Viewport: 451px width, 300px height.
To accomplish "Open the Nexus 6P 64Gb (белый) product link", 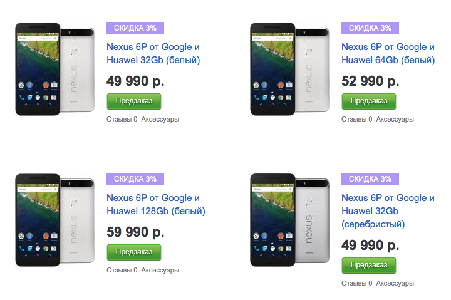I will (388, 53).
